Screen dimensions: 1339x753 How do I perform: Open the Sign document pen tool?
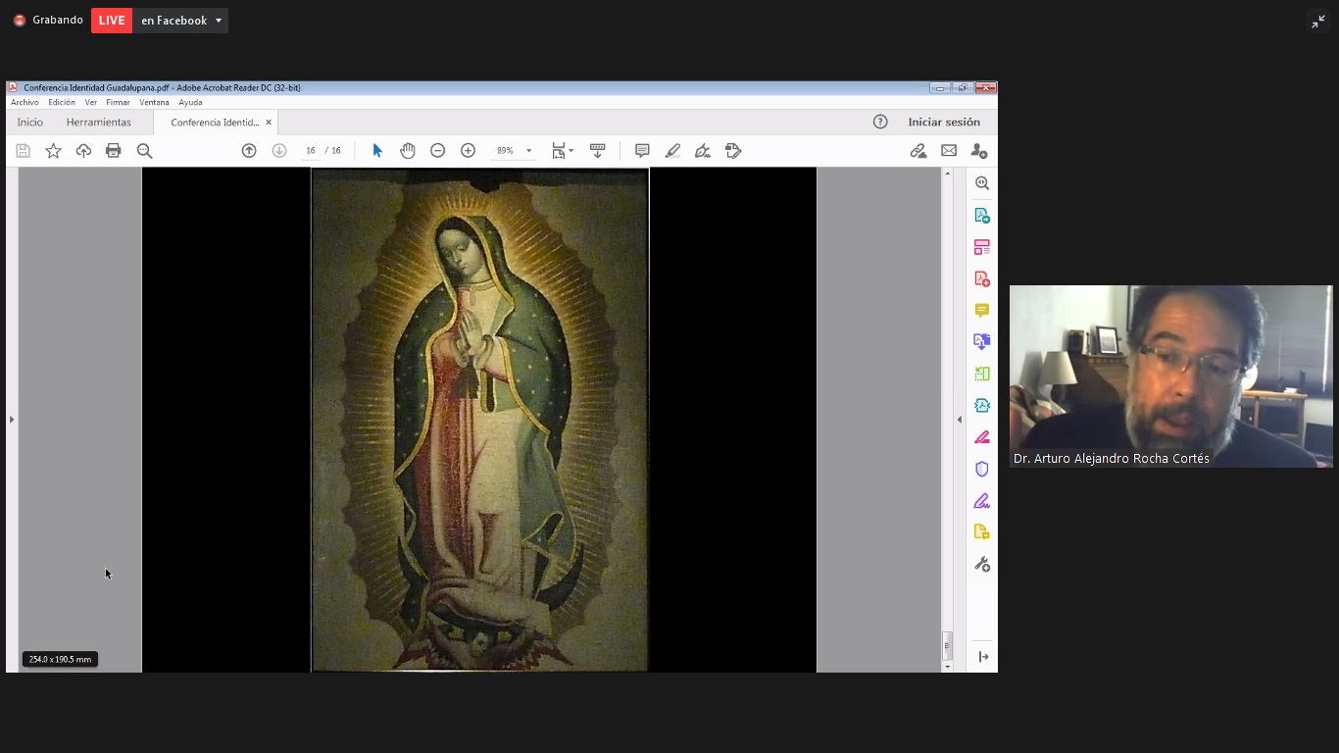[x=703, y=151]
